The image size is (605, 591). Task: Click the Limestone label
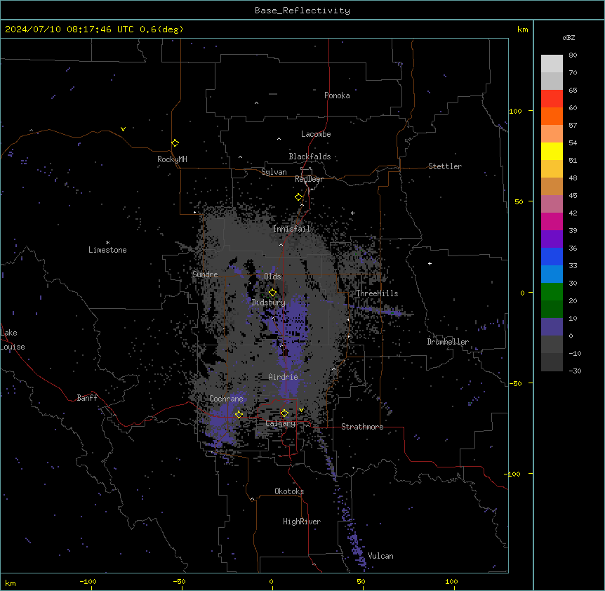pyautogui.click(x=107, y=250)
